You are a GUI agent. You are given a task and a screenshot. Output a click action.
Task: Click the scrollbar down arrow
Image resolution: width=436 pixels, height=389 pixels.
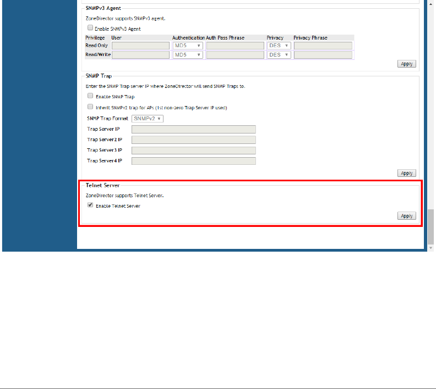430,248
